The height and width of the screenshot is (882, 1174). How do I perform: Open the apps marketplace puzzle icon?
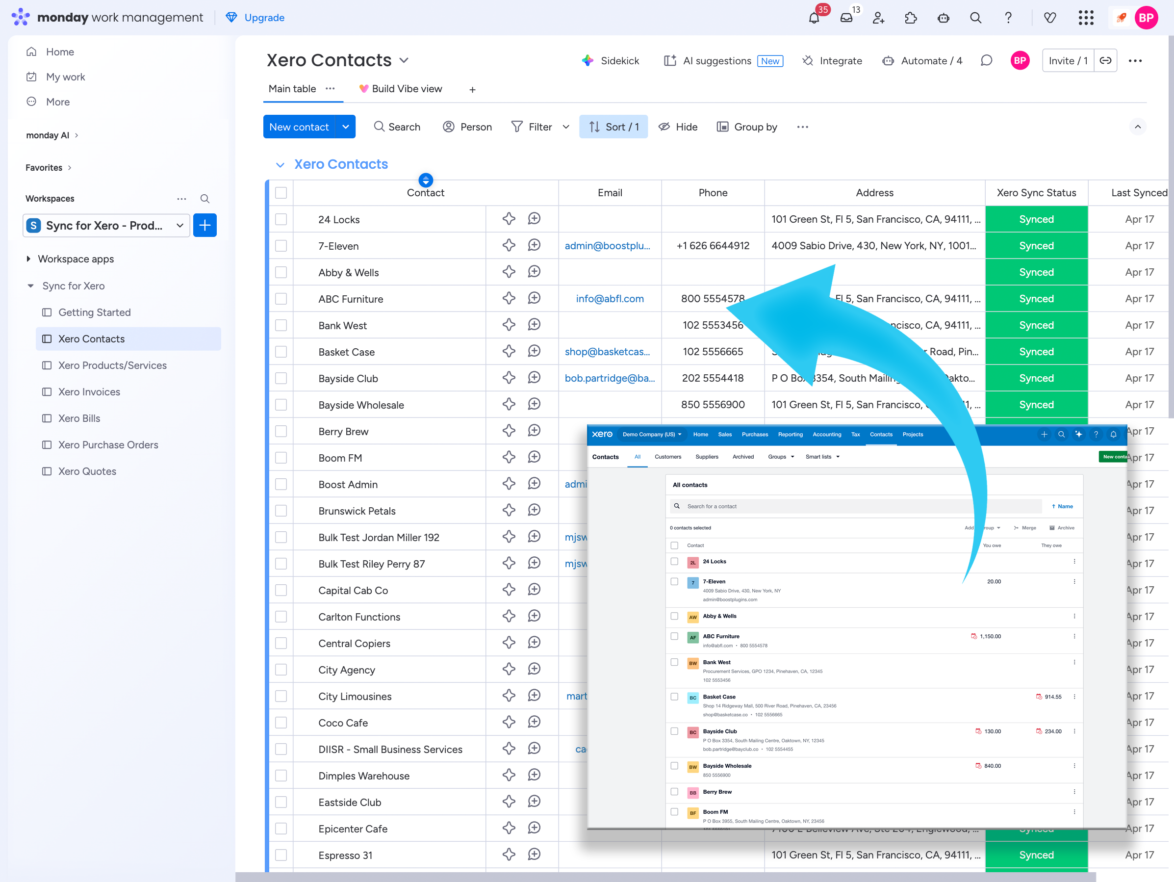tap(911, 18)
